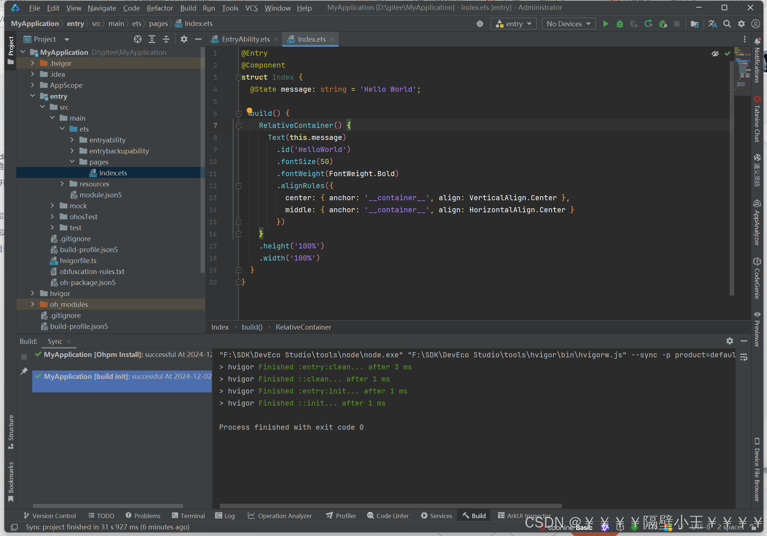Click the Search Everywhere magnifier icon

point(727,24)
